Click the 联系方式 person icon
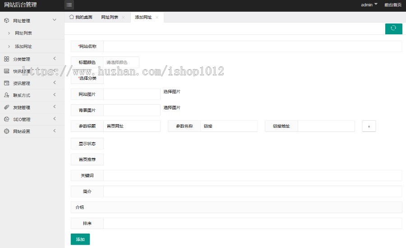Screen dimensions: 406x248 [x=6, y=95]
